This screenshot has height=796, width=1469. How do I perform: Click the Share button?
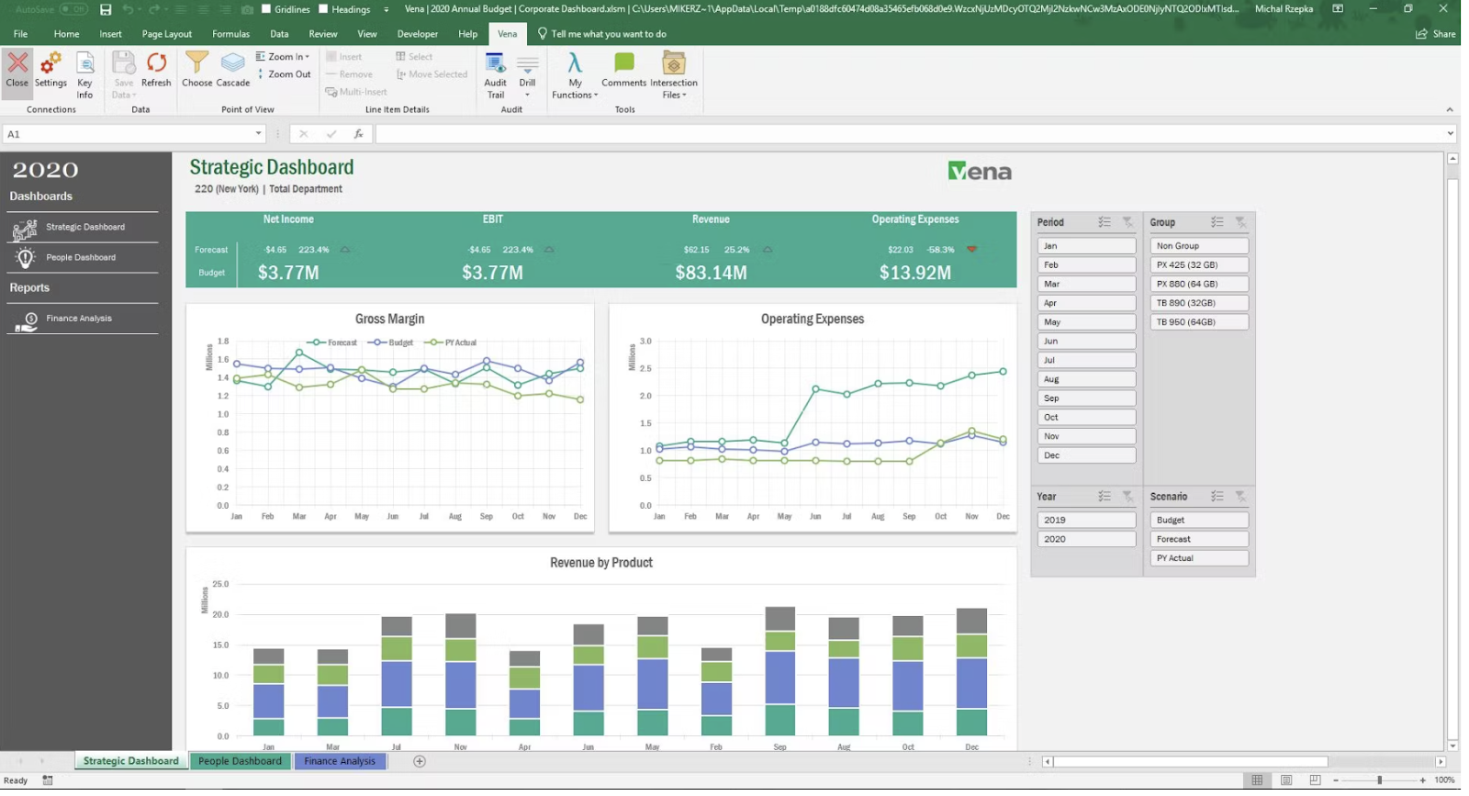coord(1436,34)
